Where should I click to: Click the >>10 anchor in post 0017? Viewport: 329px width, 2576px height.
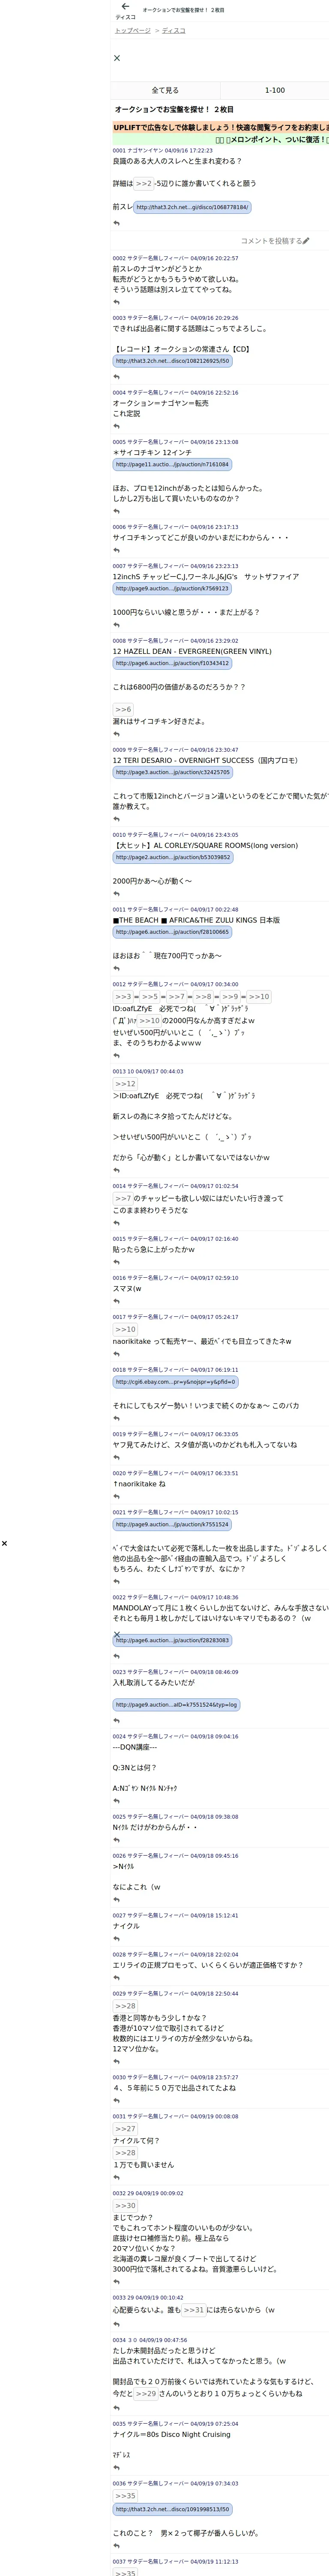126,1329
